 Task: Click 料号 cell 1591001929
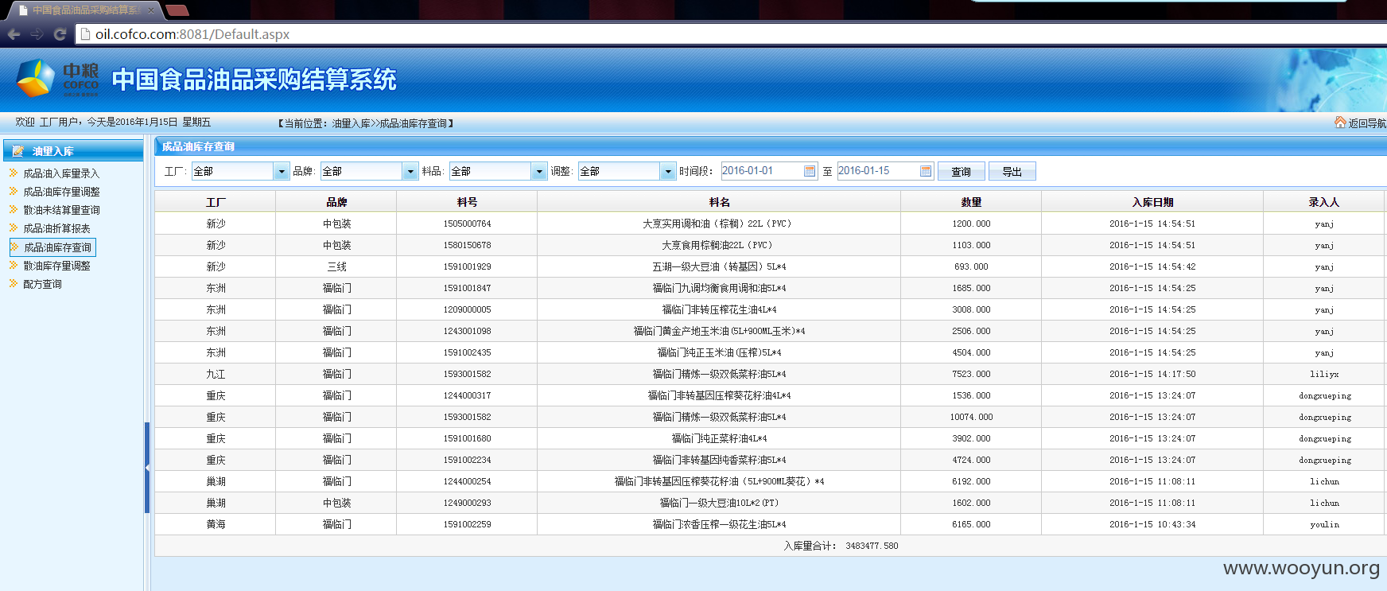[467, 267]
